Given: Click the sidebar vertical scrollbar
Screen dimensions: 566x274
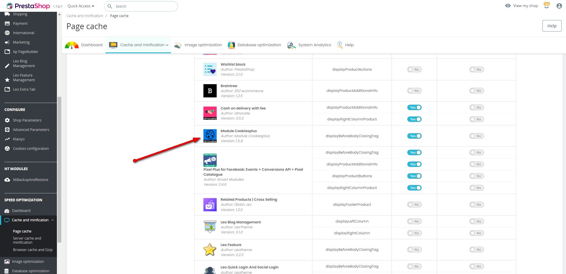Looking at the screenshot, I should pos(59,170).
